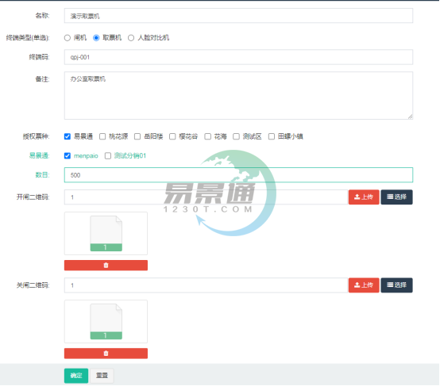Screen dimensions: 440x386
Task: Click the 关闸二维码 red upload button
Action: click(x=364, y=285)
